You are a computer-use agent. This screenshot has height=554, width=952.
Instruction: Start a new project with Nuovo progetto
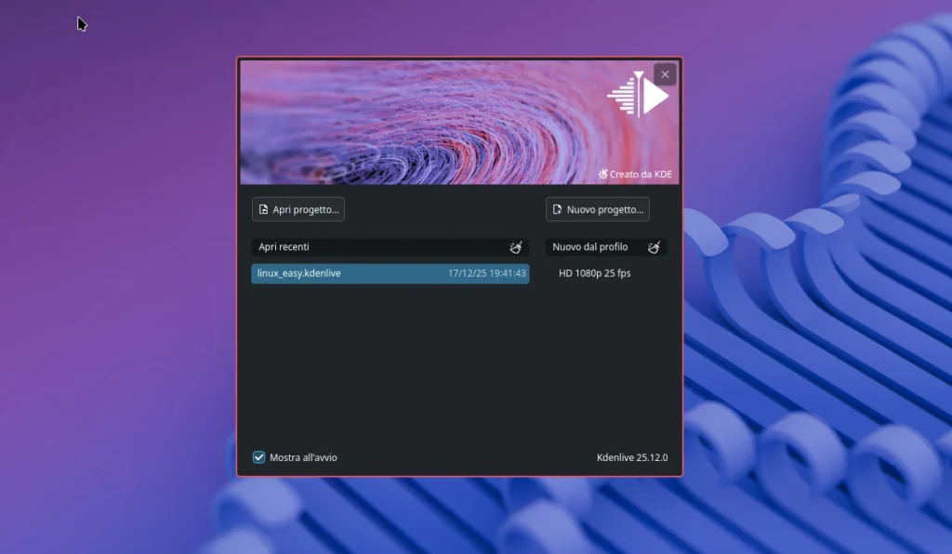point(597,210)
